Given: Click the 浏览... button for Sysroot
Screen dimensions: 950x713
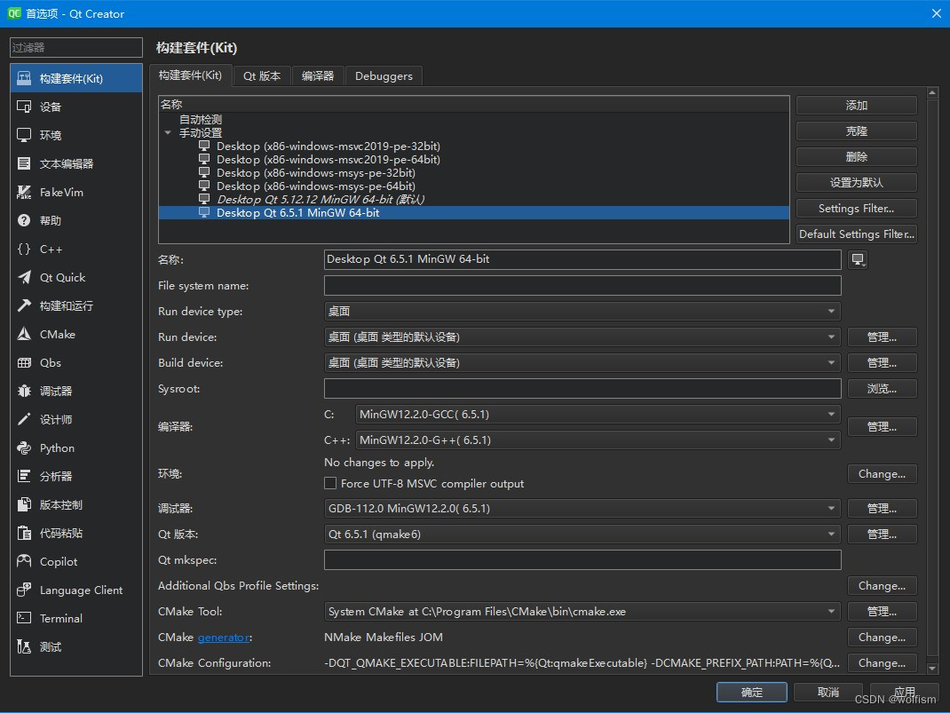Looking at the screenshot, I should (882, 388).
